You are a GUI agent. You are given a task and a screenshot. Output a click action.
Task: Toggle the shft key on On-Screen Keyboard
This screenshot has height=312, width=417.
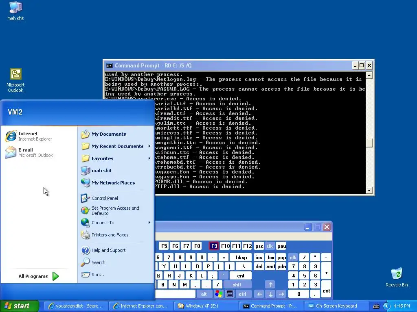(x=237, y=285)
